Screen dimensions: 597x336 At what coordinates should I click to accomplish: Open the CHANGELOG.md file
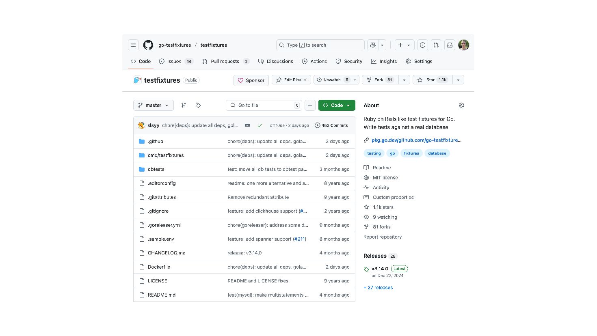(167, 253)
